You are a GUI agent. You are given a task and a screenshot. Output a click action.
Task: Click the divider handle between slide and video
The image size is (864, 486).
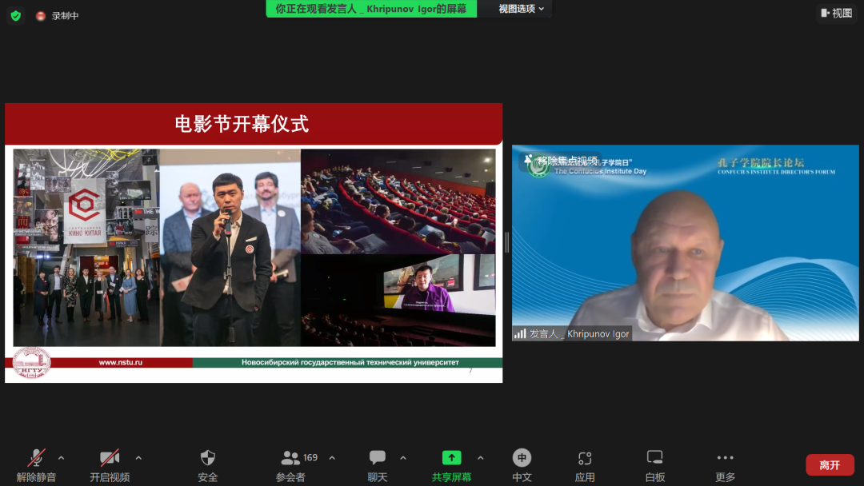(507, 242)
